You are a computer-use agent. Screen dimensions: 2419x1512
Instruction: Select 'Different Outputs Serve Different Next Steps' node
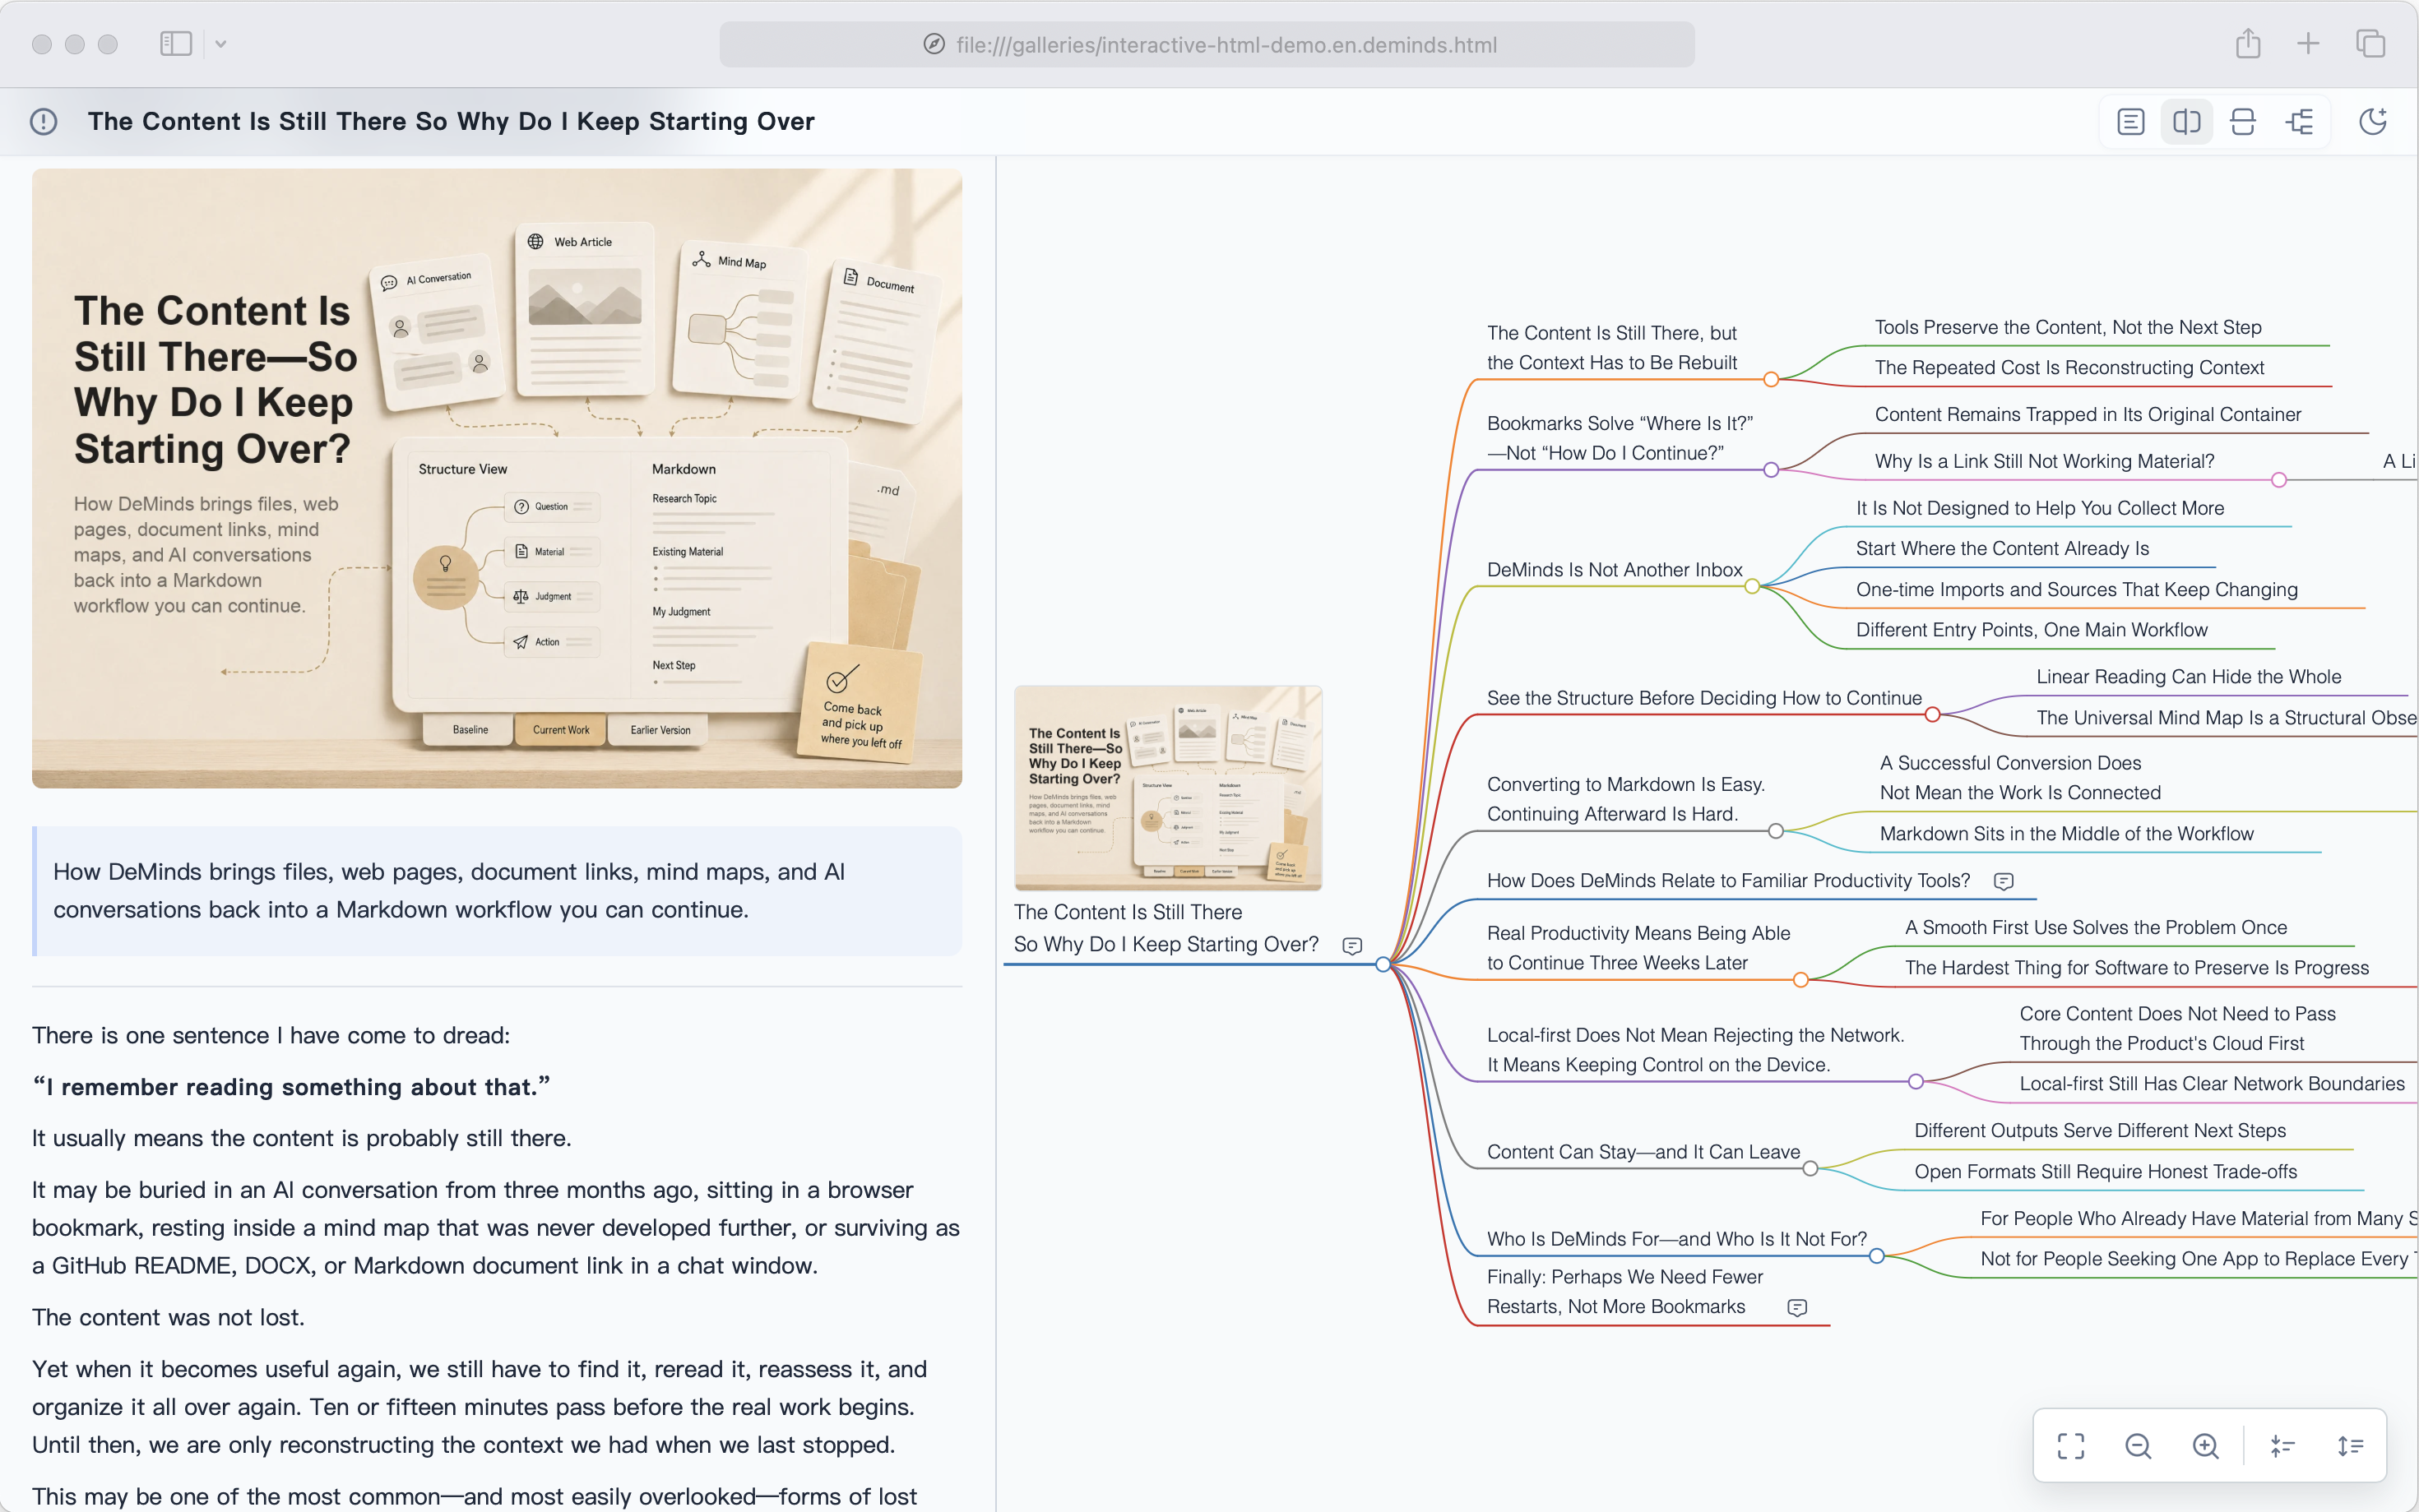2100,1130
